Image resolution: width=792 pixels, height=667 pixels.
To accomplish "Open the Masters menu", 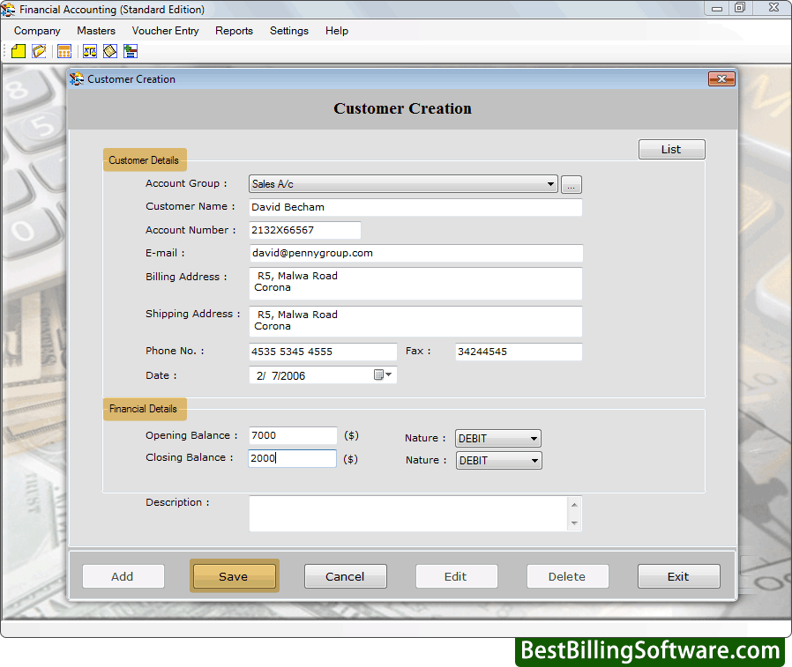I will (96, 31).
